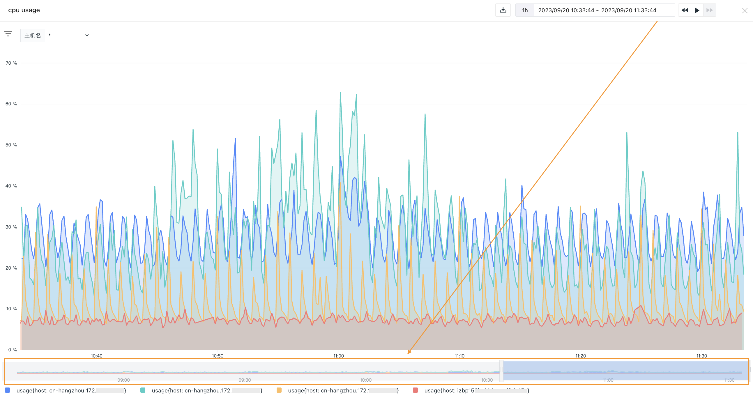Click the red legend color swatch
Viewport: 753px width, 407px height.
[x=416, y=390]
